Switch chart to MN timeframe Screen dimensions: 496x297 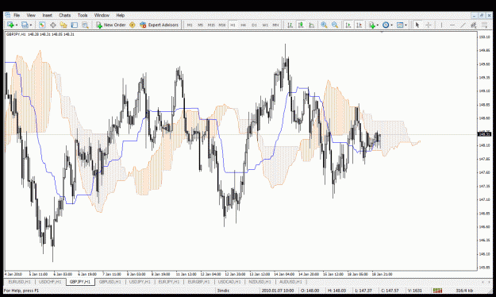point(275,25)
